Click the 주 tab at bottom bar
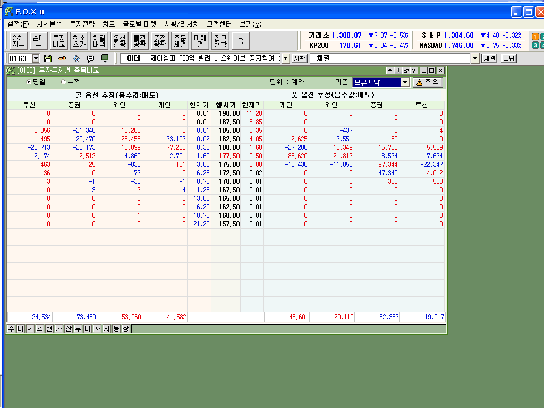The width and height of the screenshot is (544, 408). click(11, 329)
